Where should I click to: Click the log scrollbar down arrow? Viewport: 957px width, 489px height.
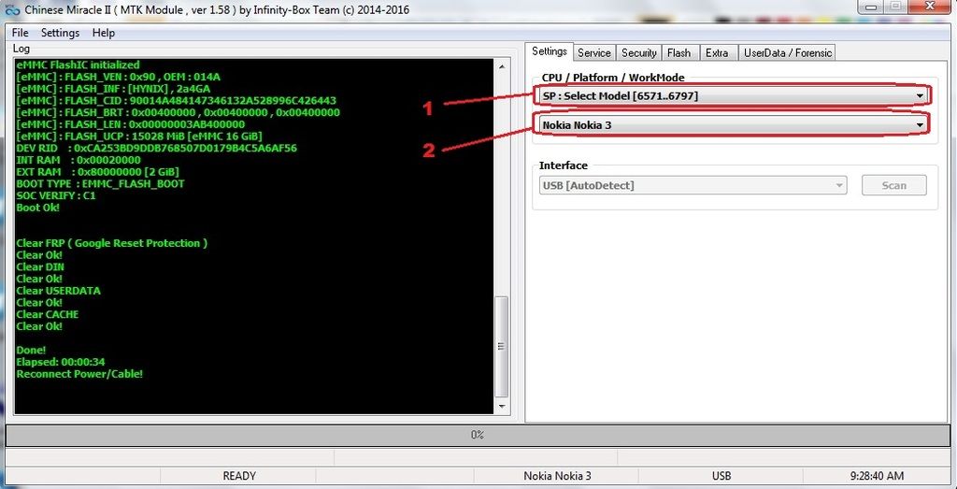click(x=501, y=406)
